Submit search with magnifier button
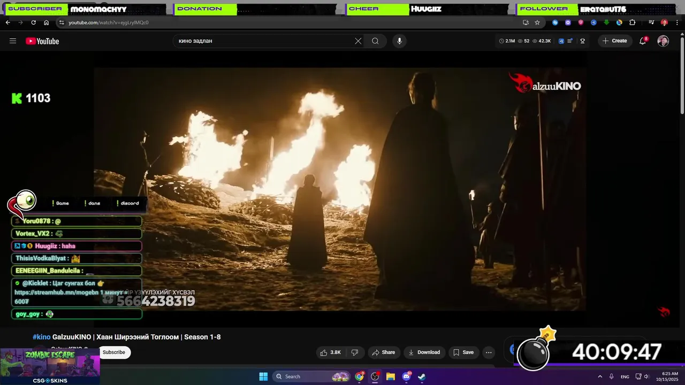685x385 pixels. [375, 41]
